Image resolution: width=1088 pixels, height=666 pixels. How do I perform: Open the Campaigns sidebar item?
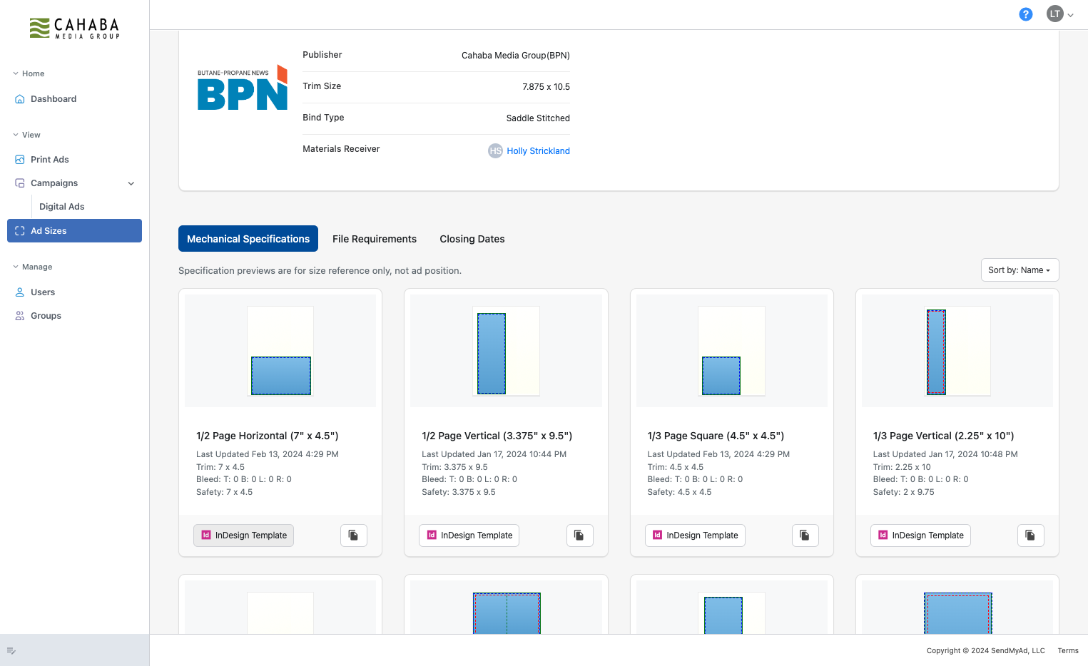54,183
